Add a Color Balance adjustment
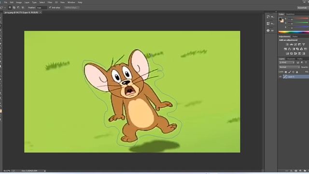The width and height of the screenshot is (309, 174). click(x=289, y=49)
